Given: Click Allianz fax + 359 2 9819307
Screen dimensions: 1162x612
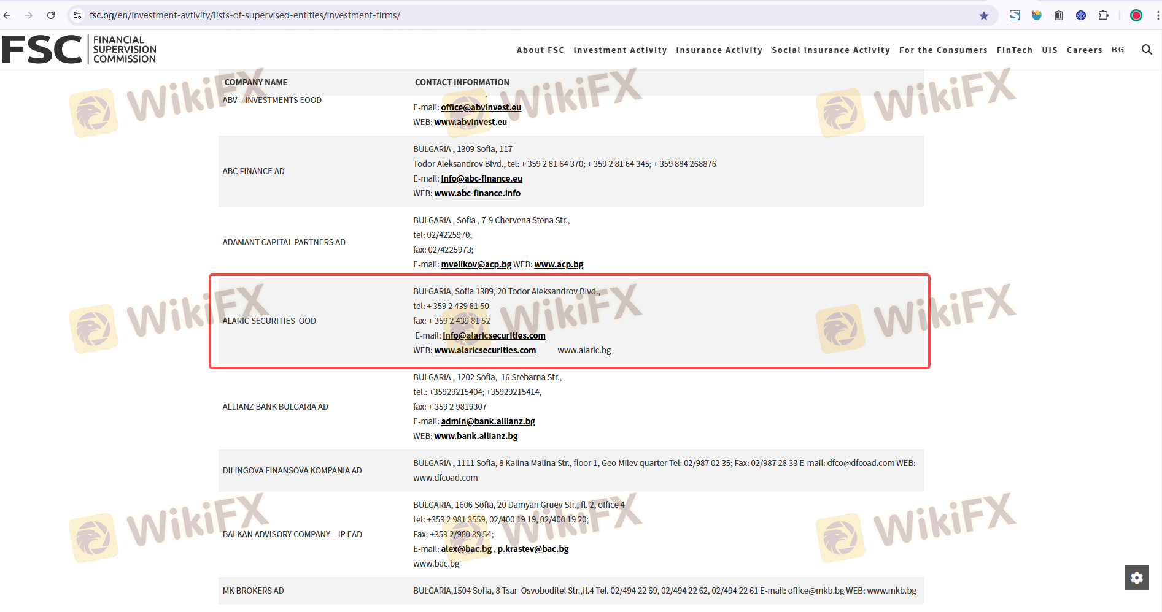Looking at the screenshot, I should [450, 407].
